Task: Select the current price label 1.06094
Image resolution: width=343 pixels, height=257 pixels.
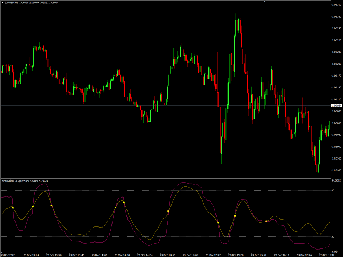Action: tap(336, 106)
